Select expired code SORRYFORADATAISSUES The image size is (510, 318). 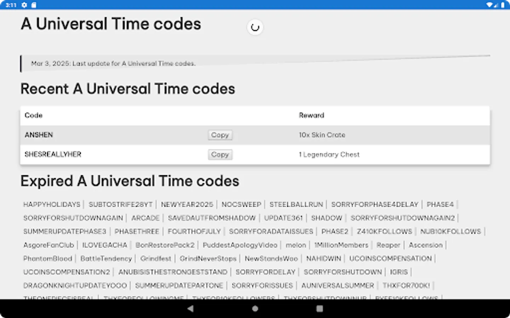(271, 231)
